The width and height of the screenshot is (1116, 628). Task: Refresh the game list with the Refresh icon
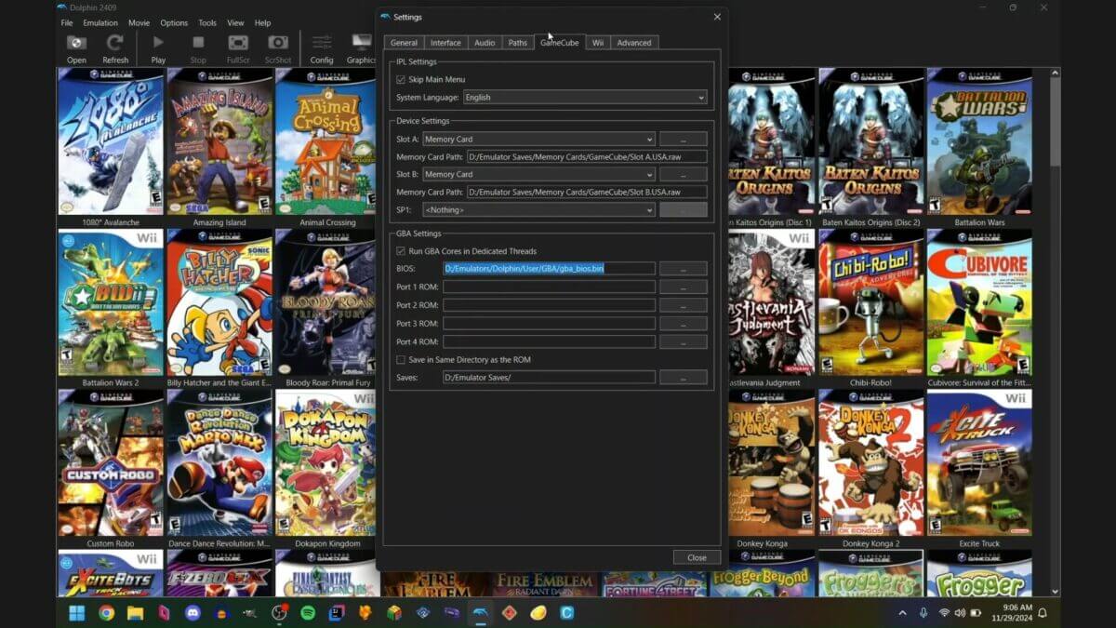tap(115, 44)
